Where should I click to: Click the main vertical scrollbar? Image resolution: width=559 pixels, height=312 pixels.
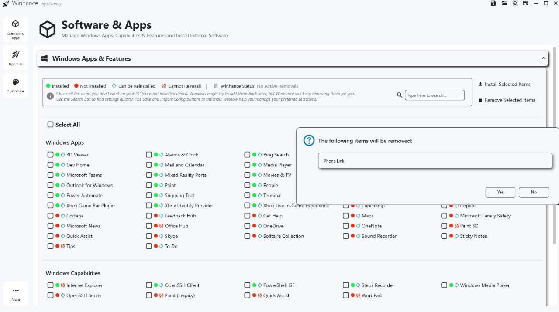click(554, 146)
